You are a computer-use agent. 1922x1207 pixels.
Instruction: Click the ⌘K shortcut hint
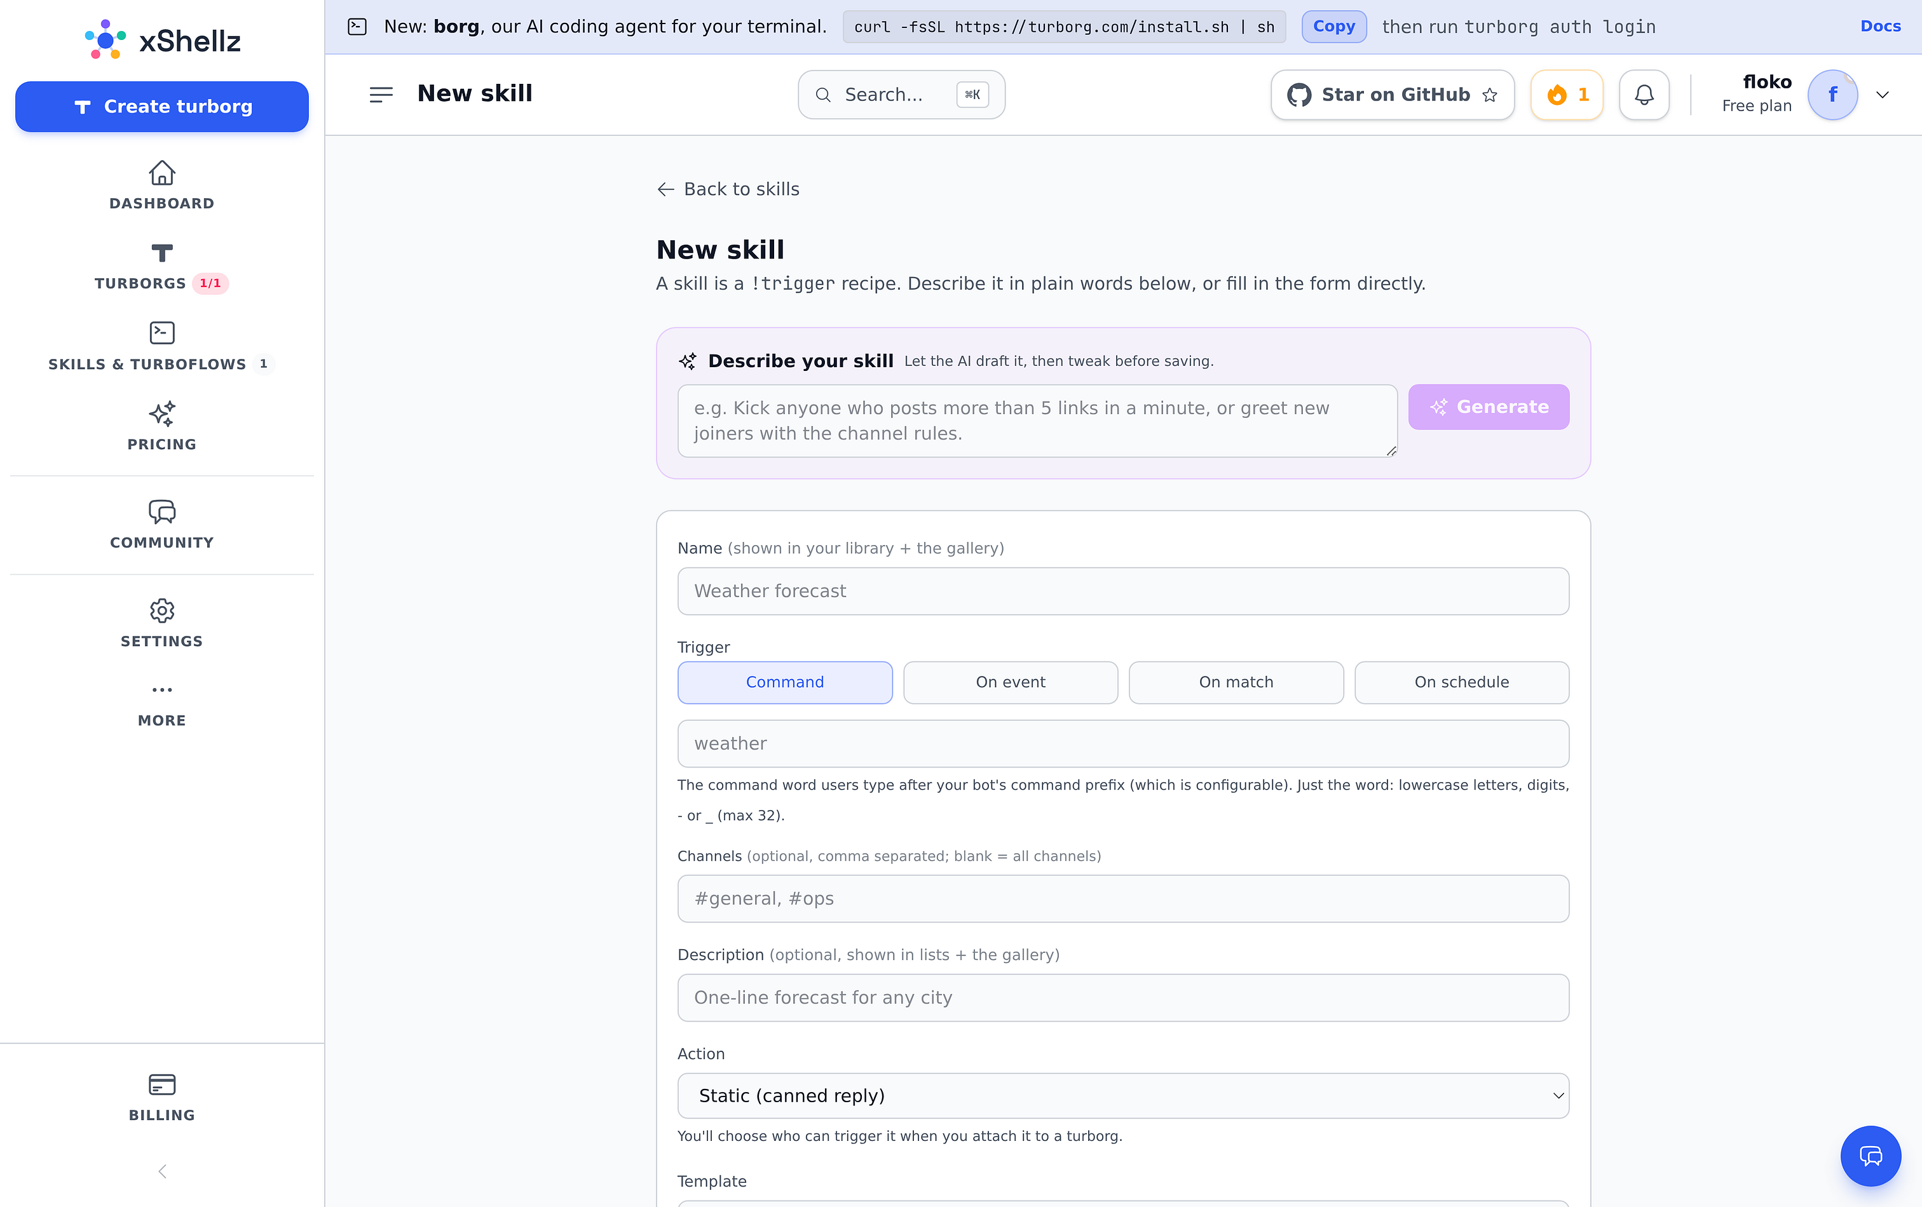972,94
